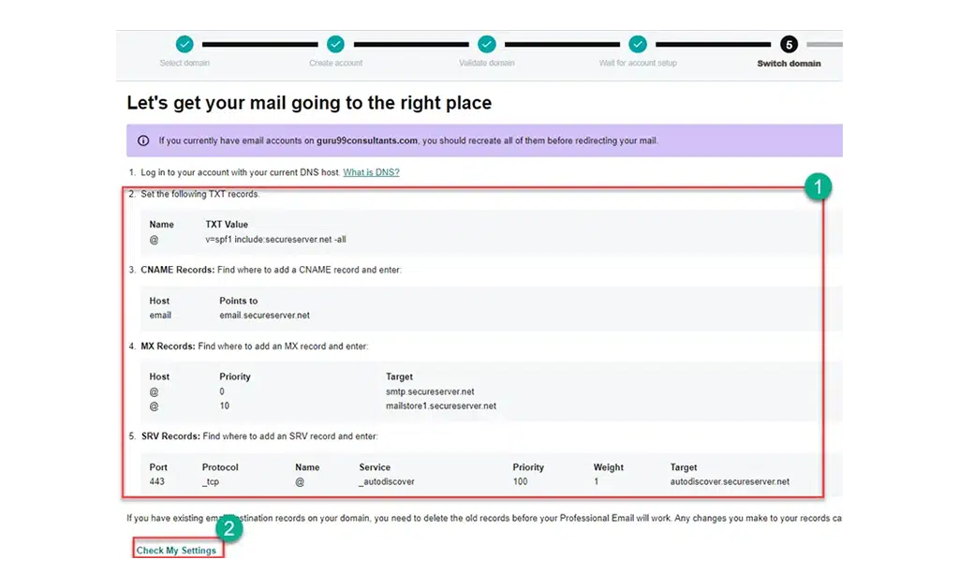959x575 pixels.
Task: Click the info icon in the purple banner
Action: pos(141,139)
